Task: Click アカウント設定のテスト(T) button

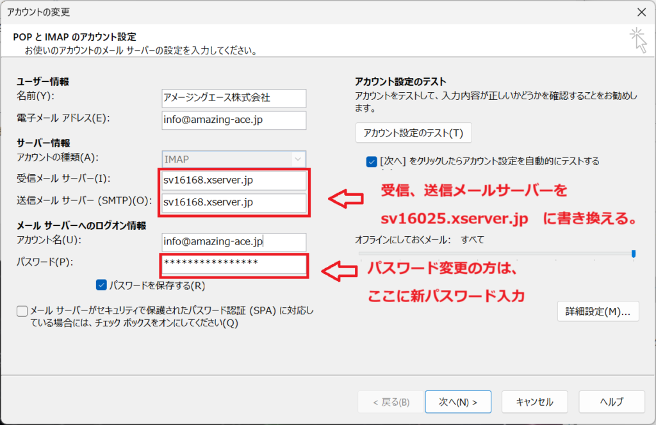Action: 413,133
